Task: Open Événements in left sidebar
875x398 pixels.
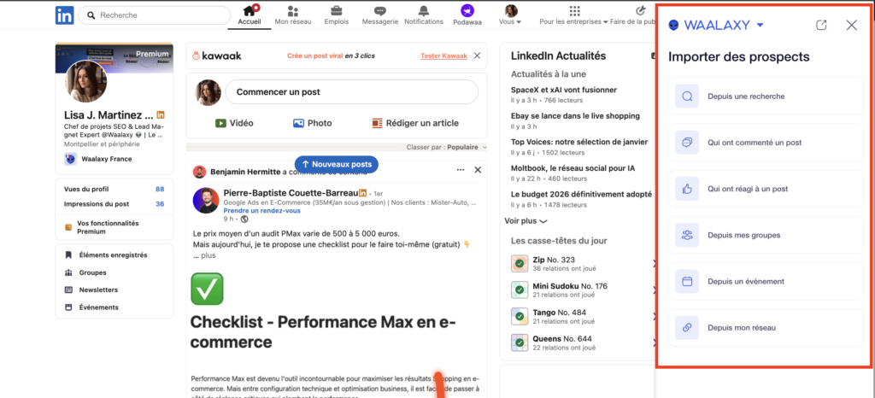Action: point(91,307)
